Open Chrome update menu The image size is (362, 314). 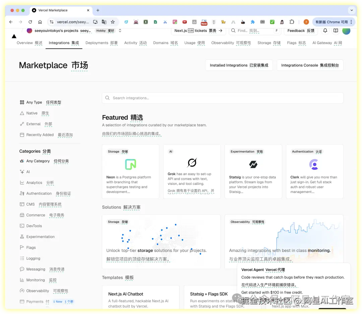click(x=334, y=22)
